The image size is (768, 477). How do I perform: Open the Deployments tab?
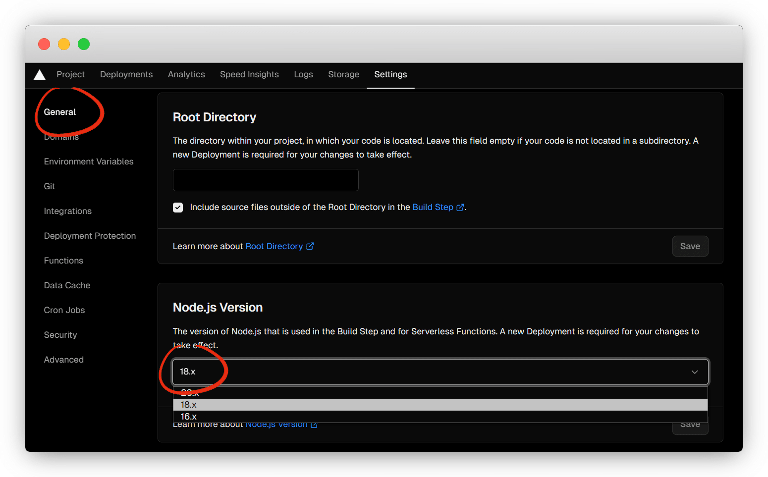click(126, 74)
